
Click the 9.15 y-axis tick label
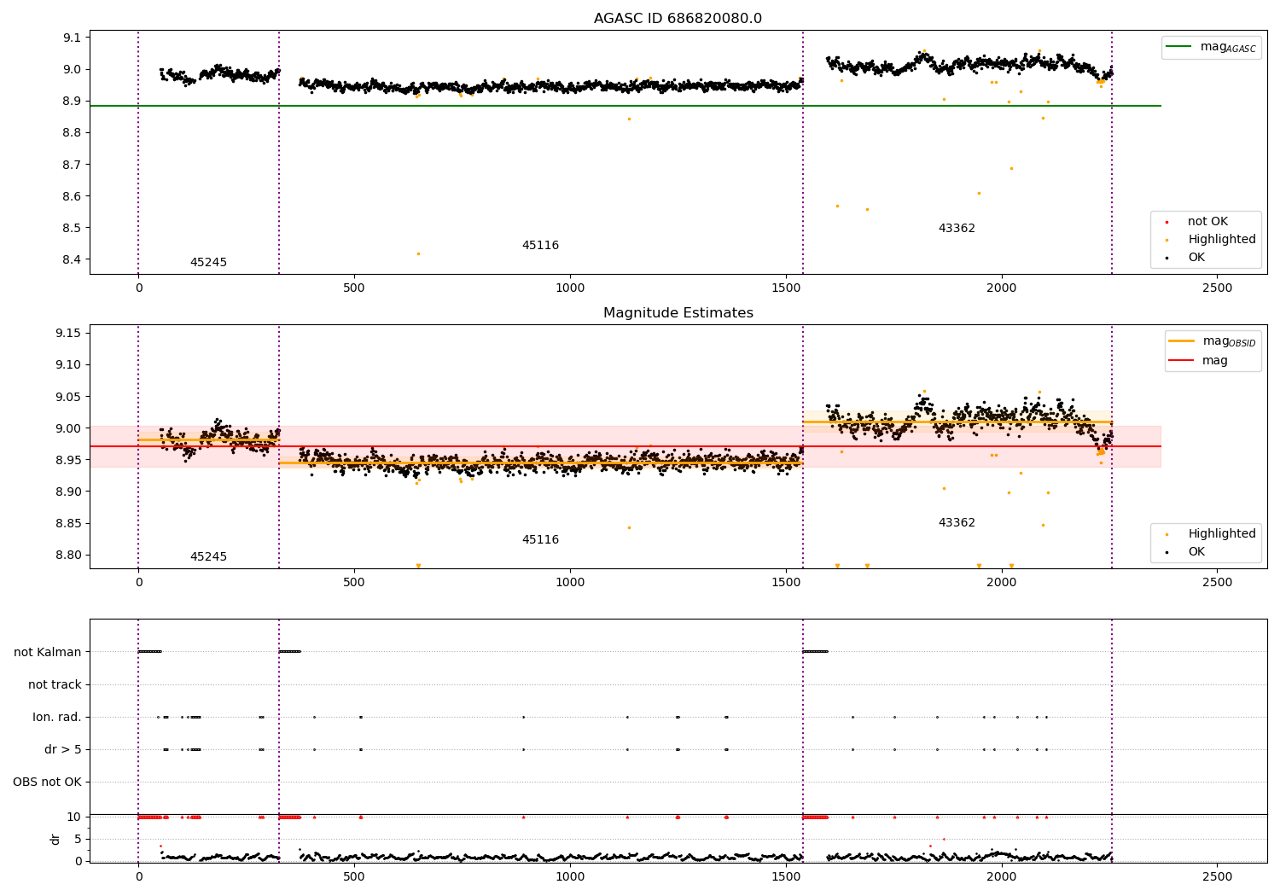[x=68, y=333]
